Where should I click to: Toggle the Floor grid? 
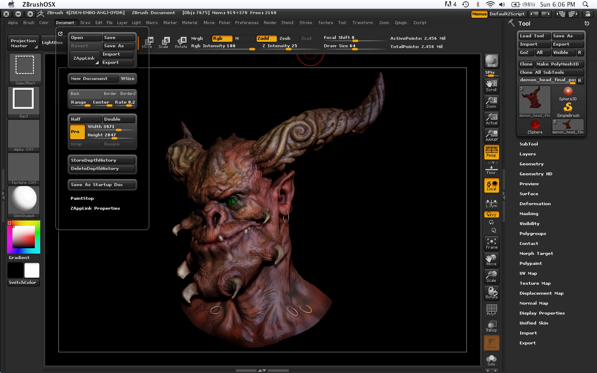tap(491, 168)
